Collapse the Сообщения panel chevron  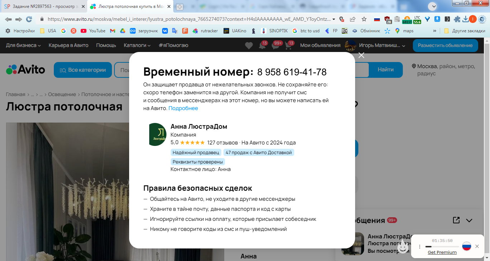[469, 220]
